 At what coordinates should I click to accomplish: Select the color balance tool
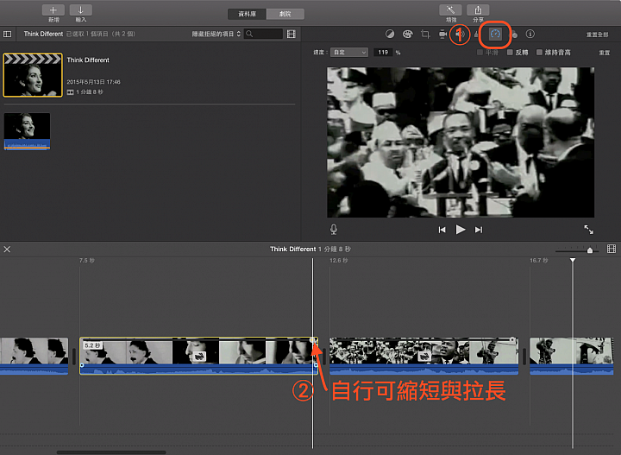tap(390, 34)
